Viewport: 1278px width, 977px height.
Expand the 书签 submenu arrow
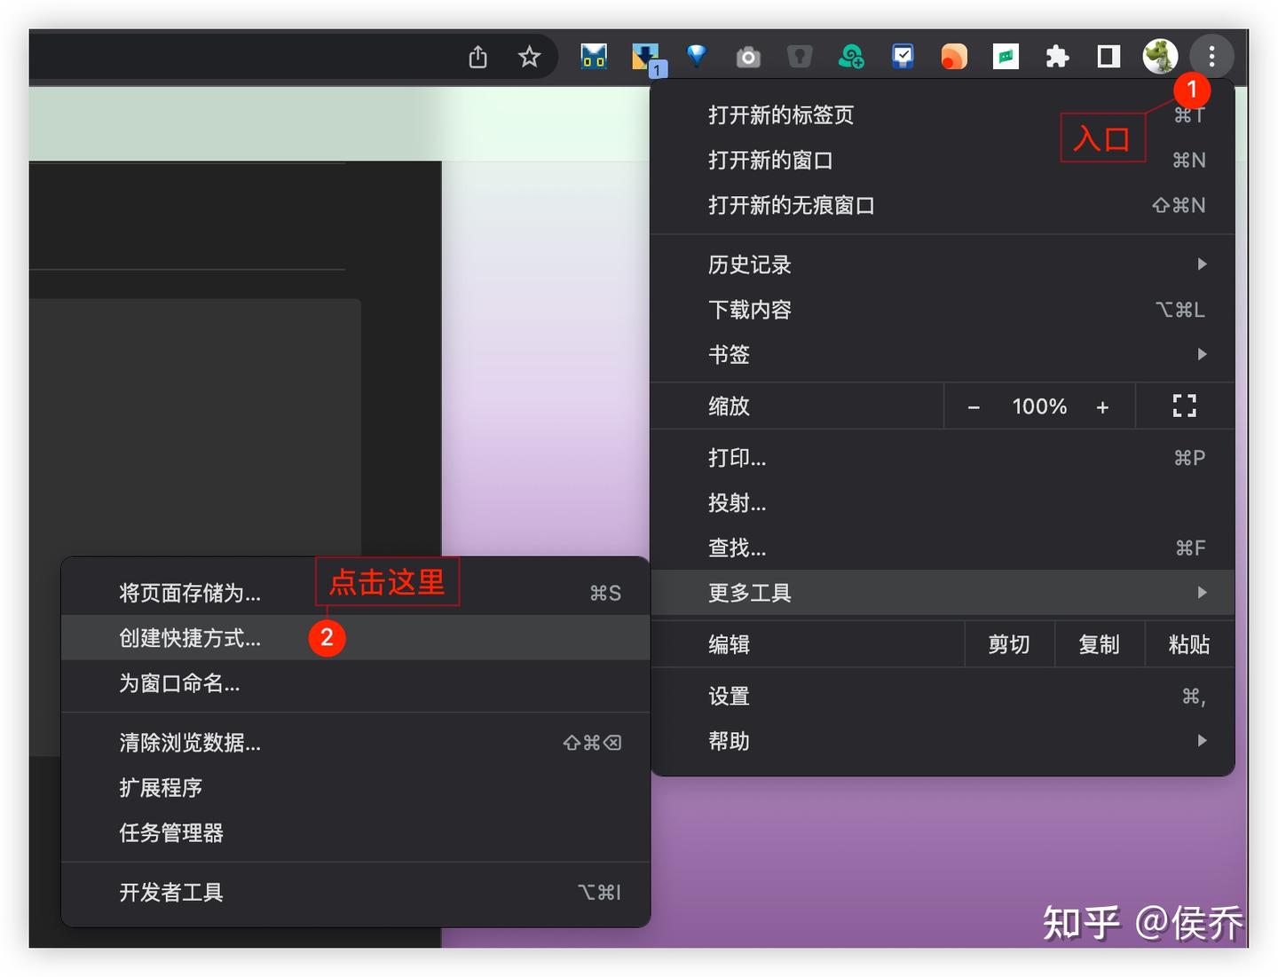click(1203, 354)
